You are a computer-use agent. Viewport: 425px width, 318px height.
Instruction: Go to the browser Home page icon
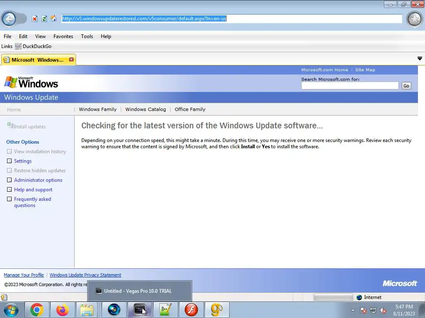[54, 18]
